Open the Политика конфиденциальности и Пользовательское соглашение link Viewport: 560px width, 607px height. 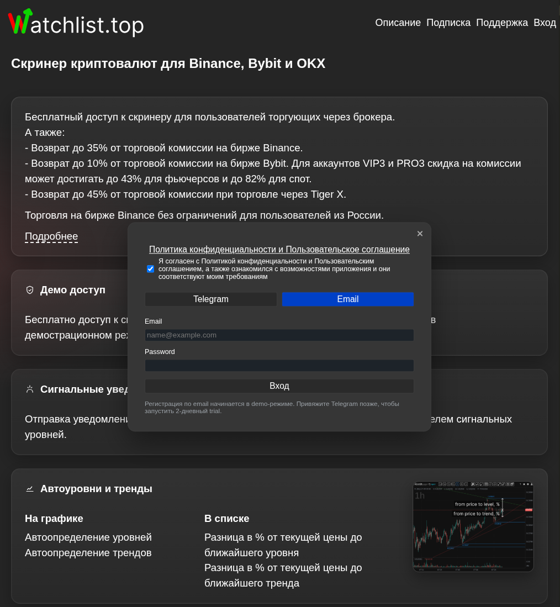click(279, 250)
